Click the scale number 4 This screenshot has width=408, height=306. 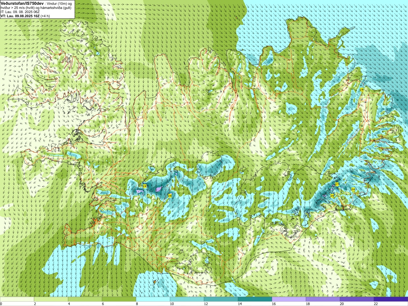[x=69, y=304]
